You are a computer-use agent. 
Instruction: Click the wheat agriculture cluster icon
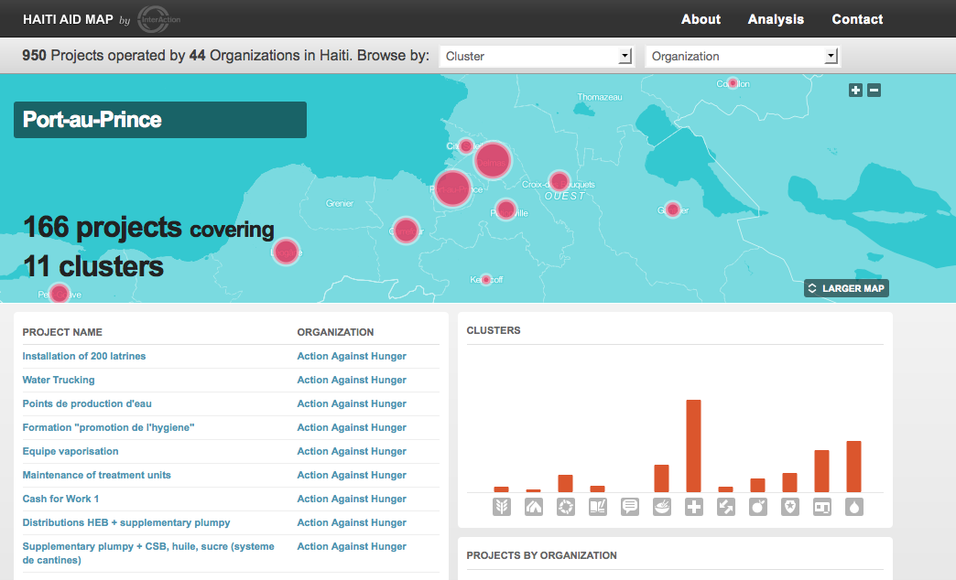(501, 507)
